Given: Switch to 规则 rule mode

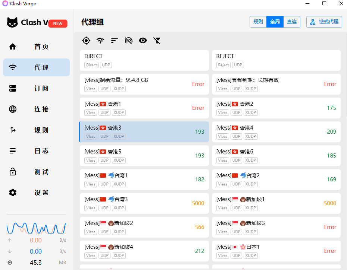Looking at the screenshot, I should [258, 22].
